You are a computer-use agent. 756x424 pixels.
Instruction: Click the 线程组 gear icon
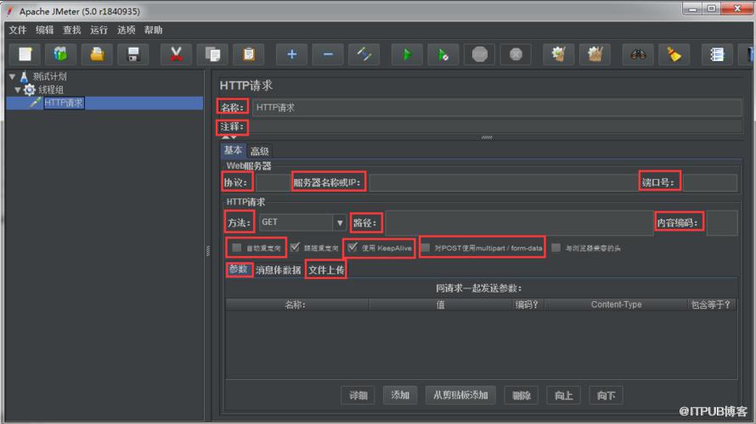30,90
